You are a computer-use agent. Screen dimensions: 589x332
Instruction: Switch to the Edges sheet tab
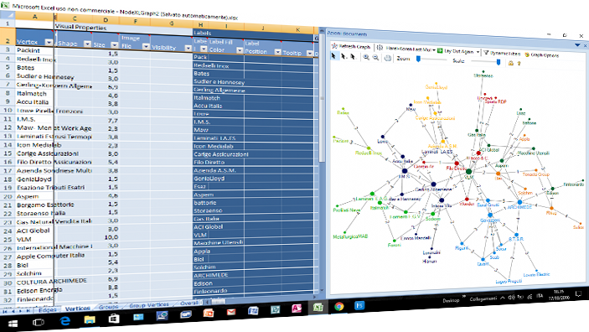(48, 310)
